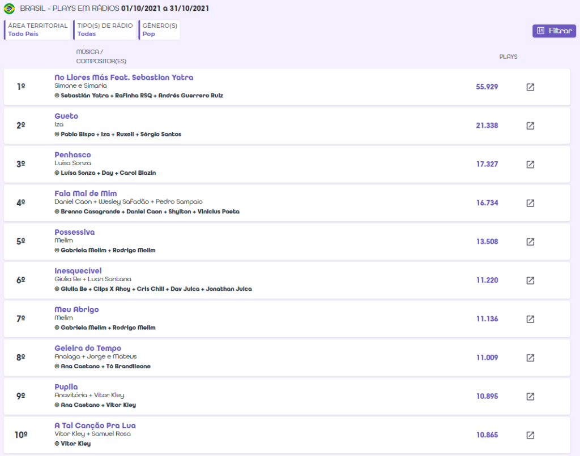Open the Inesquecível song title link
The height and width of the screenshot is (456, 580).
[78, 271]
